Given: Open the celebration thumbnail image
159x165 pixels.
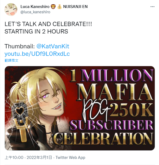Looking at the screenshot, I should [80, 108].
